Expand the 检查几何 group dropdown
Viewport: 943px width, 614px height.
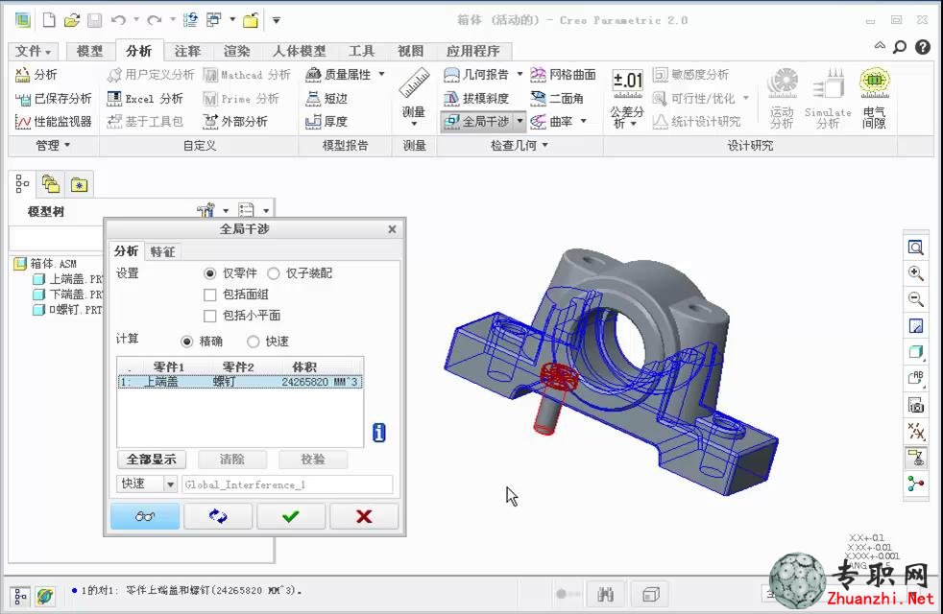519,146
